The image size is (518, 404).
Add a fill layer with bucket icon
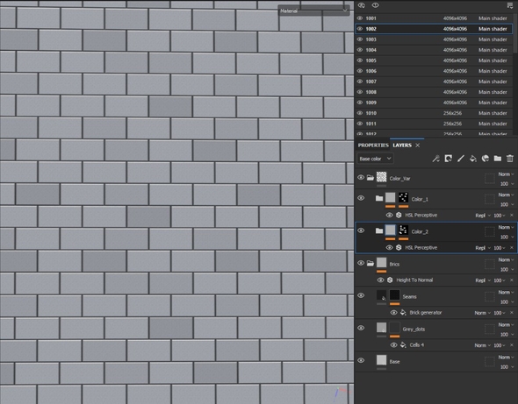point(473,159)
